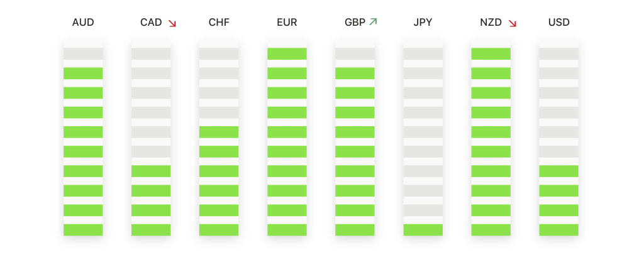Viewport: 644px width, 255px height.
Task: Open the USD currency label
Action: [x=559, y=23]
